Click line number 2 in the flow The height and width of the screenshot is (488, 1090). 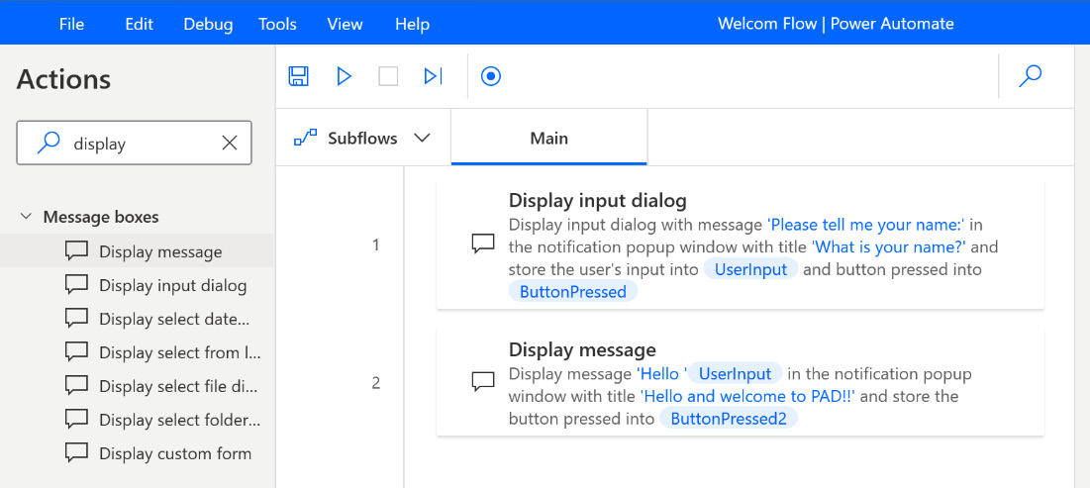point(376,382)
